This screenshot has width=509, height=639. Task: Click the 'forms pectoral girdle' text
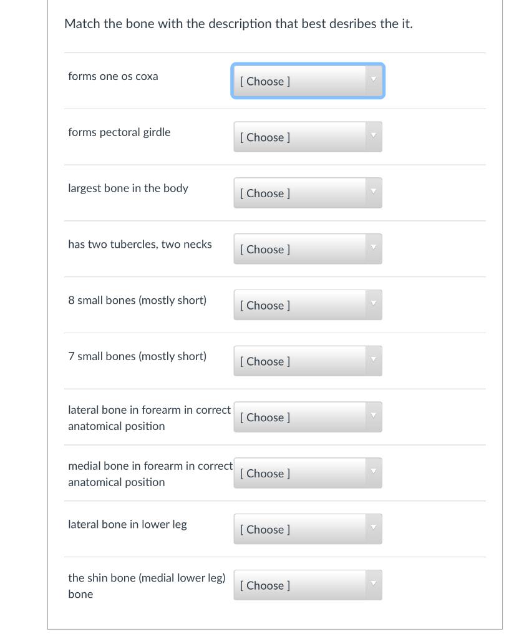pyautogui.click(x=119, y=132)
